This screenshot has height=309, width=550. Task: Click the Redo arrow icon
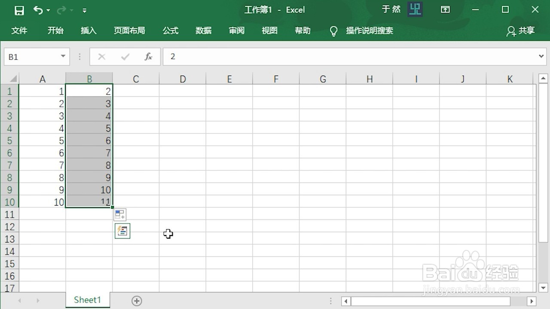(x=61, y=9)
